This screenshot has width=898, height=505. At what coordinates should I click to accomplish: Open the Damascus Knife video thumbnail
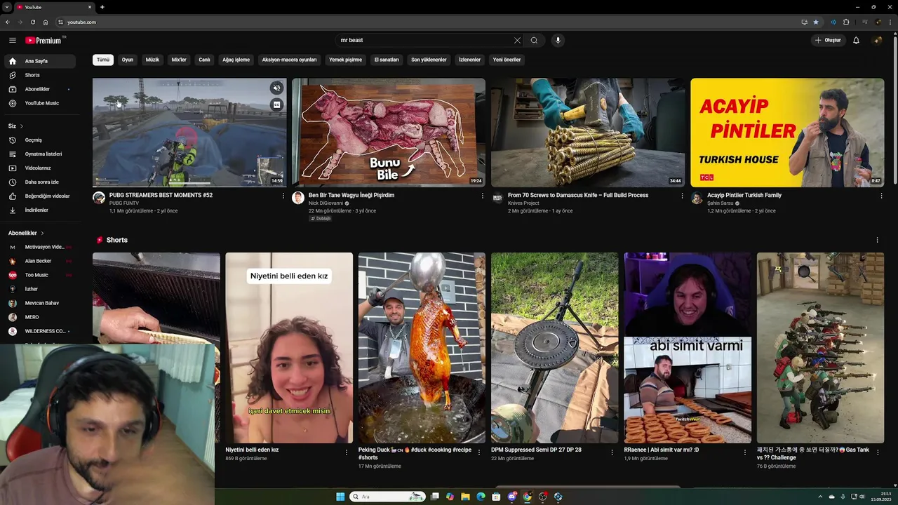(x=588, y=133)
